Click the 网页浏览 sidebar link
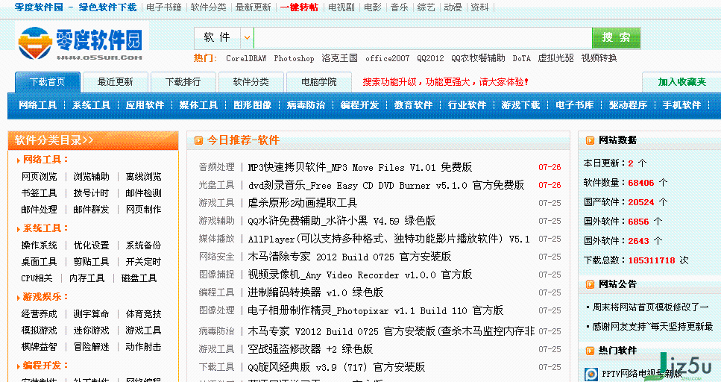The height and width of the screenshot is (382, 721). pyautogui.click(x=39, y=177)
